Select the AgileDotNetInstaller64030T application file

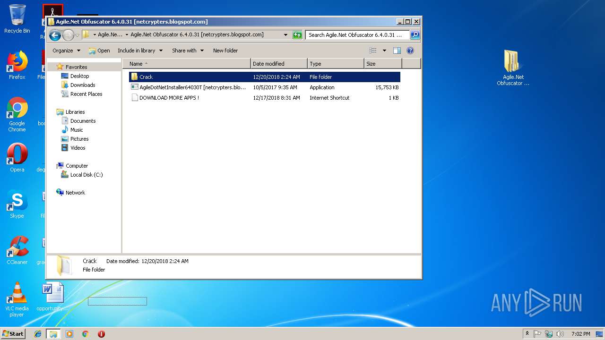pyautogui.click(x=265, y=87)
